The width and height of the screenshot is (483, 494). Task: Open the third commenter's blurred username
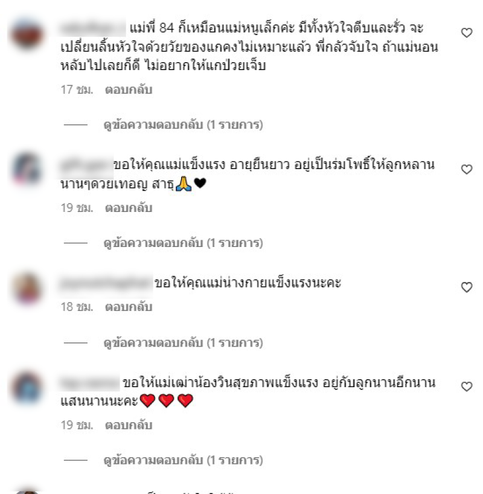pos(106,283)
